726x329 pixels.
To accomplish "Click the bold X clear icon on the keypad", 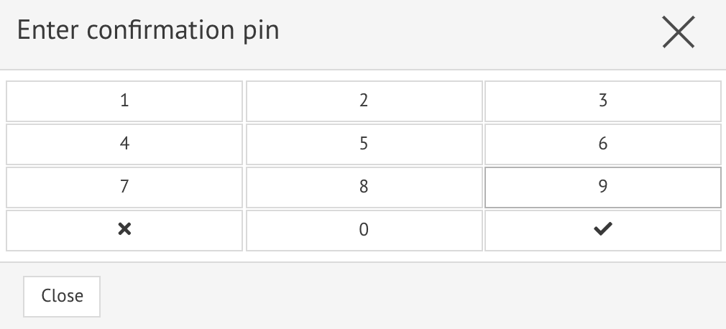I will coord(124,230).
